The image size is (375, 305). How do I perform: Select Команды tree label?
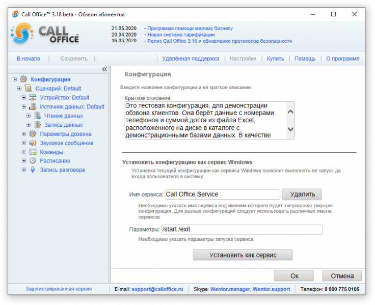coord(51,152)
